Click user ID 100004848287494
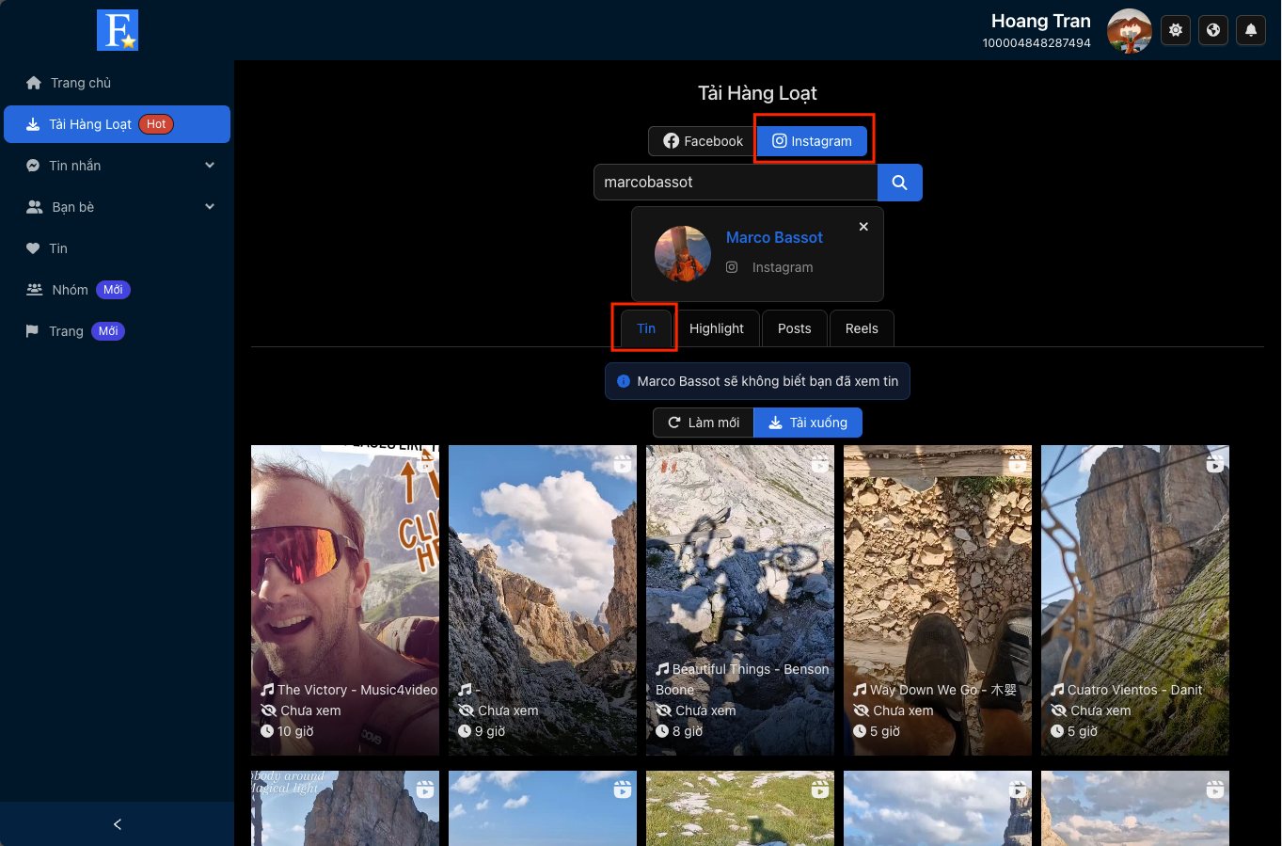Screen dimensions: 1282x846 pos(1037,43)
